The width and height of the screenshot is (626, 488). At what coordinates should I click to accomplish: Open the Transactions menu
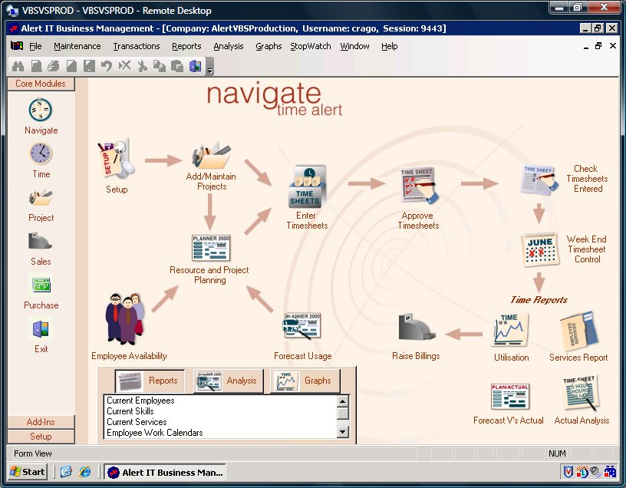[136, 46]
